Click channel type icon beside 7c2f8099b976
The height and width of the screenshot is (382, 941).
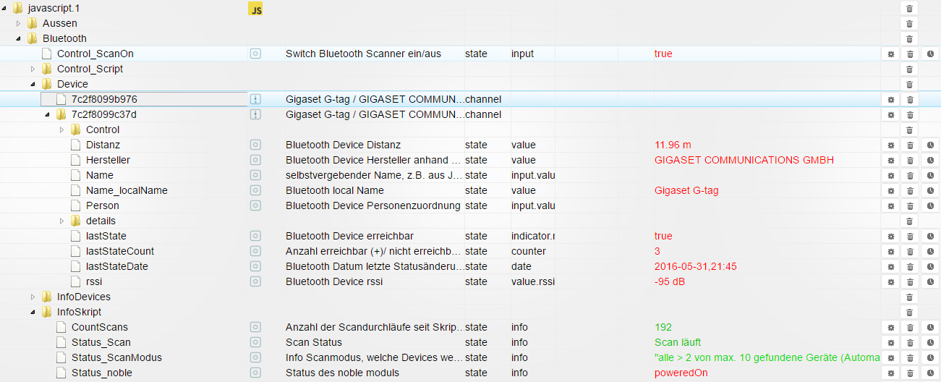point(255,99)
